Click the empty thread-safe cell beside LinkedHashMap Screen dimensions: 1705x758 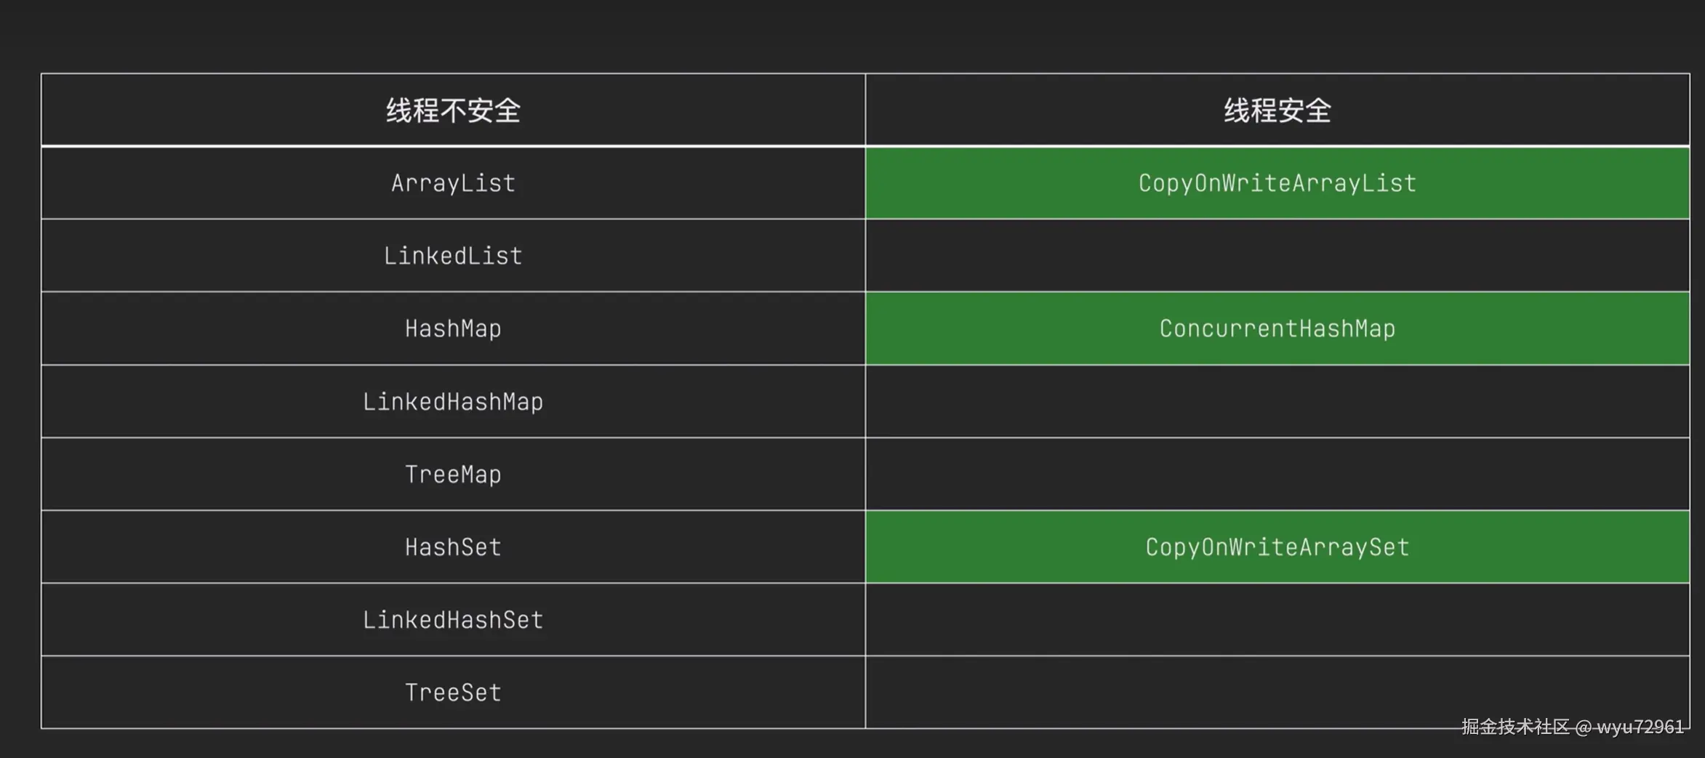(x=1277, y=401)
